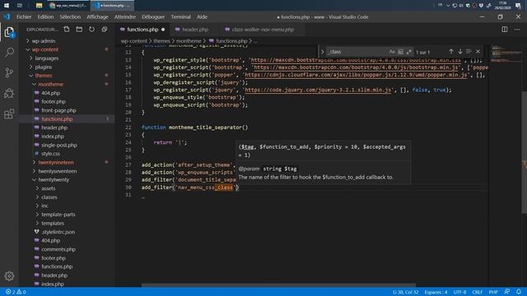Collapse the twentytwenty folder
Screen dimensions: 527x296
54,180
